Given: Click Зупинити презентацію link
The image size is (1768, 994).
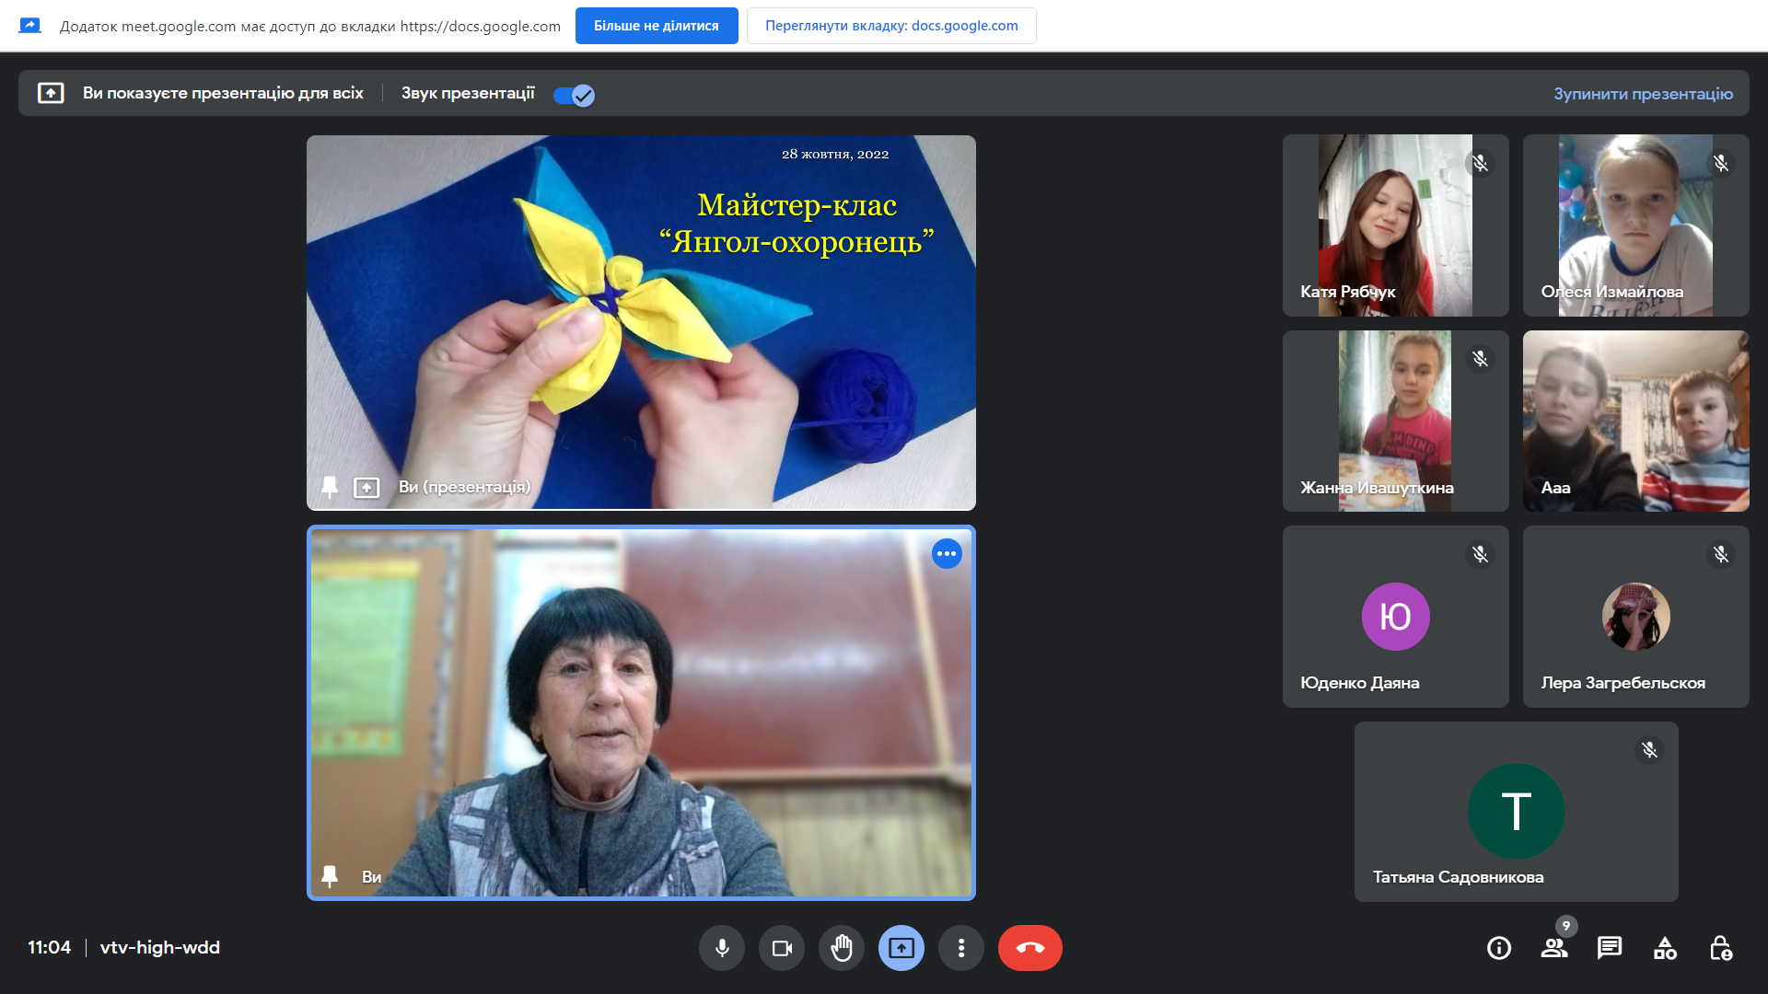Looking at the screenshot, I should pyautogui.click(x=1643, y=94).
